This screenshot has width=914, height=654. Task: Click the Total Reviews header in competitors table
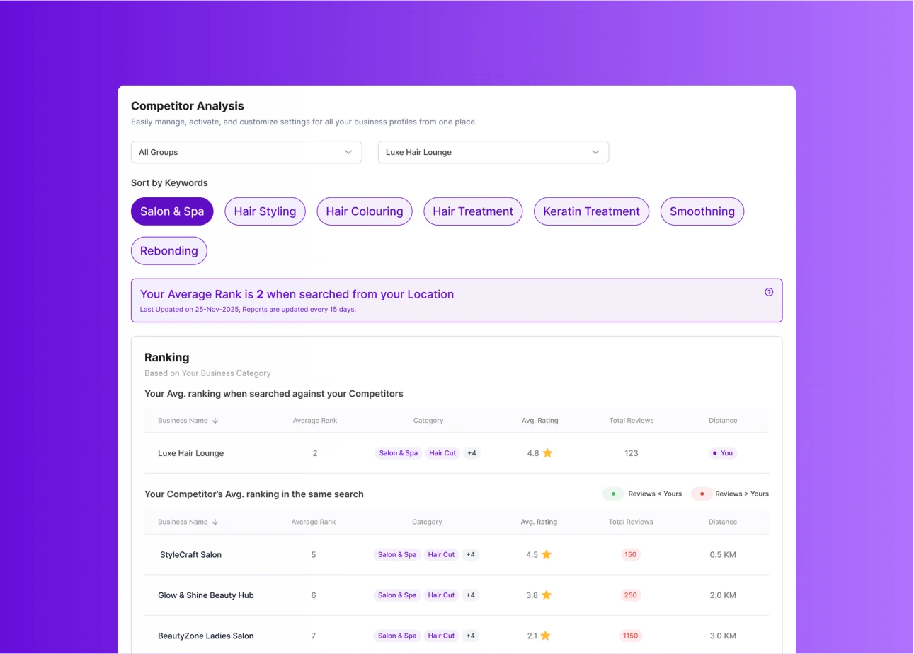(631, 522)
